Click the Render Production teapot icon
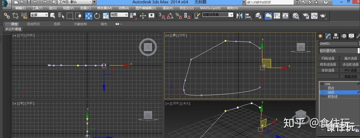The height and width of the screenshot is (138, 360). 323,16
